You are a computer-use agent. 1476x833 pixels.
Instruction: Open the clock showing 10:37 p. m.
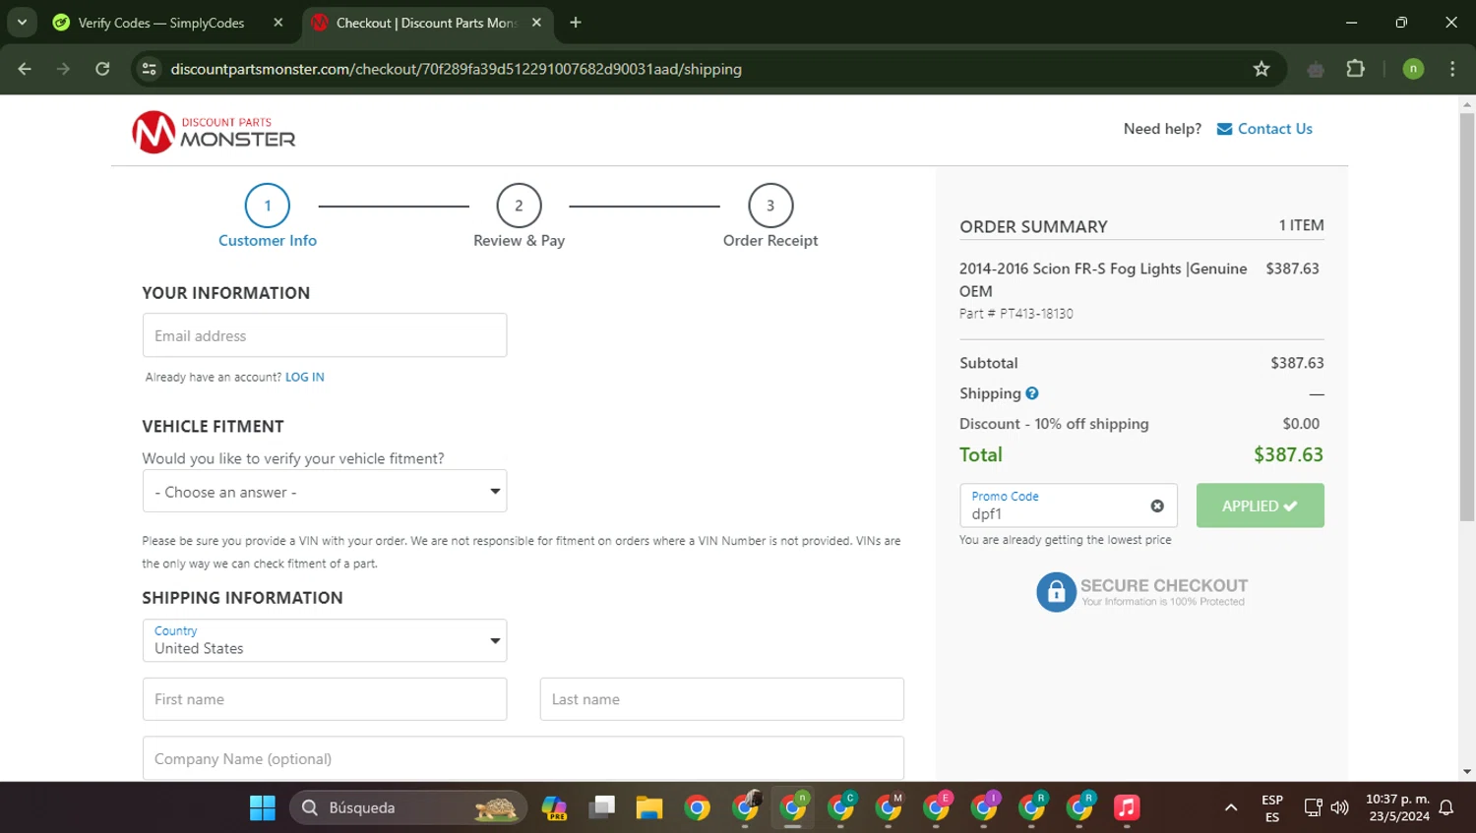pyautogui.click(x=1397, y=807)
